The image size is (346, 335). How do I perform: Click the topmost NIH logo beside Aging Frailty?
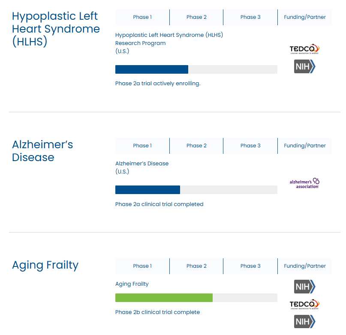(304, 287)
